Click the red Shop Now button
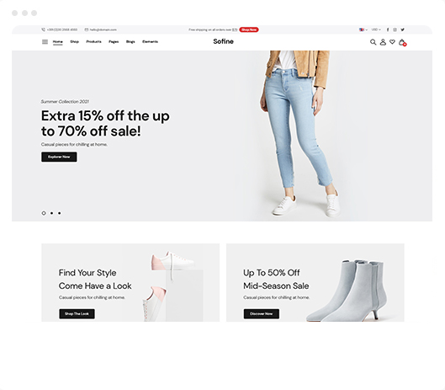The height and width of the screenshot is (390, 445). pos(249,29)
